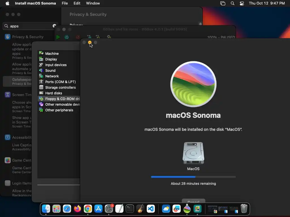Select Storage controllers category
This screenshot has height=217, width=290.
point(59,88)
